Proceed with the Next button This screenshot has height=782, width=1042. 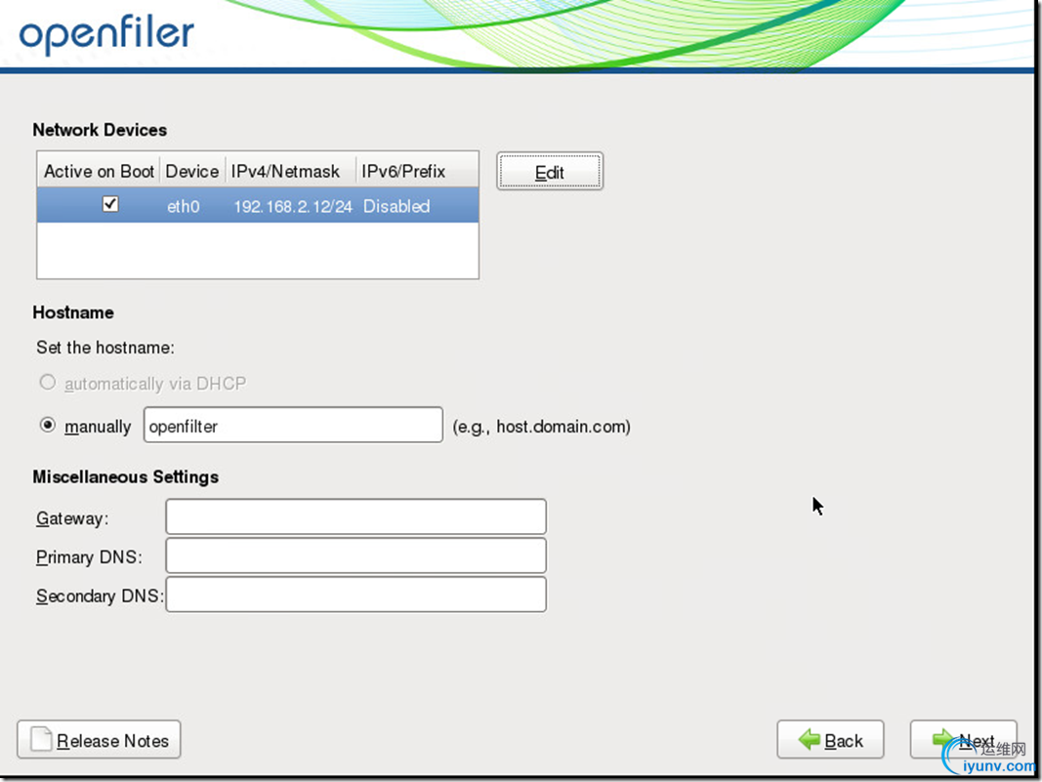pyautogui.click(x=963, y=739)
